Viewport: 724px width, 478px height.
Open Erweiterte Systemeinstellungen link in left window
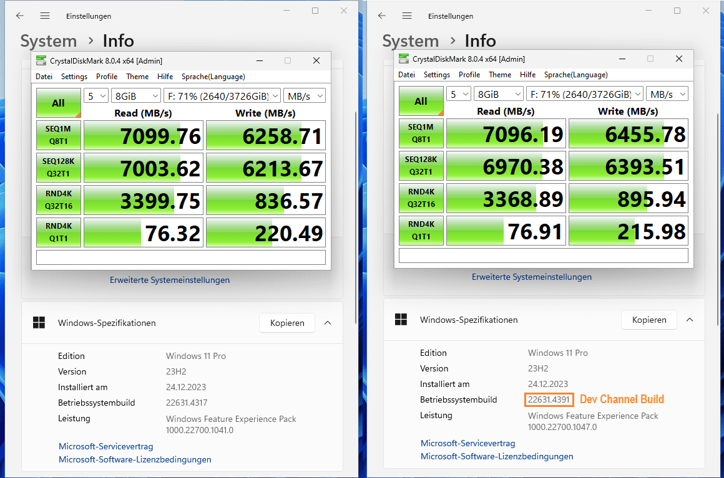tap(170, 280)
